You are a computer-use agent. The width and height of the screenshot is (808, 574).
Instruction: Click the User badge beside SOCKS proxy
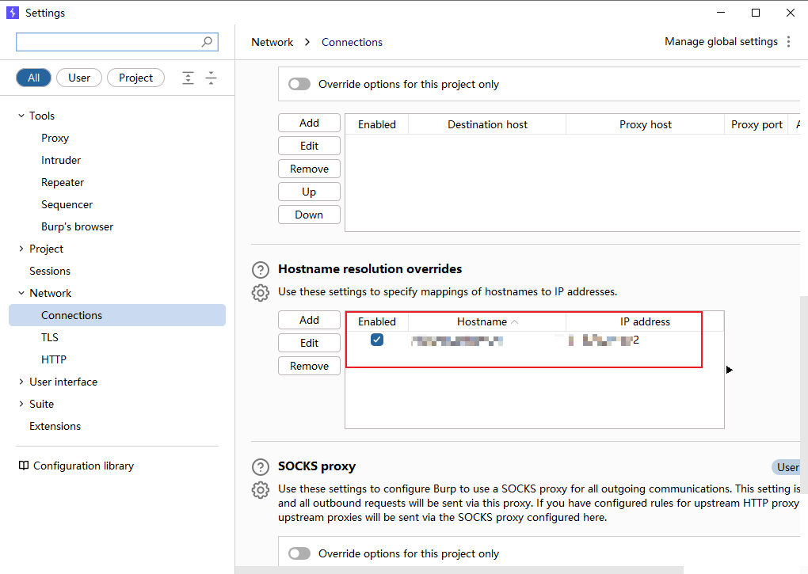787,467
